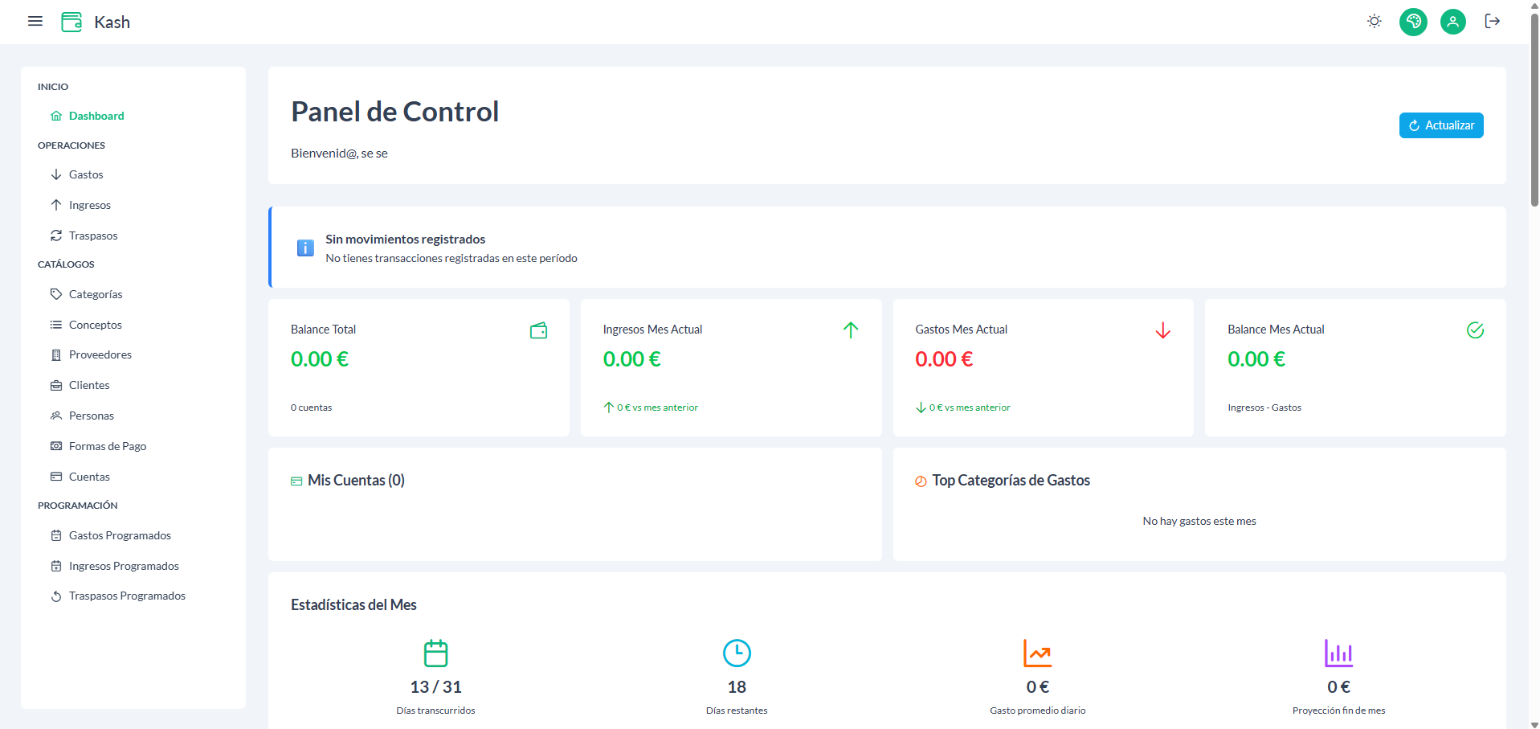Click the logout icon
The width and height of the screenshot is (1540, 729).
pos(1492,22)
